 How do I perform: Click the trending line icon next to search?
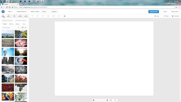26,28
